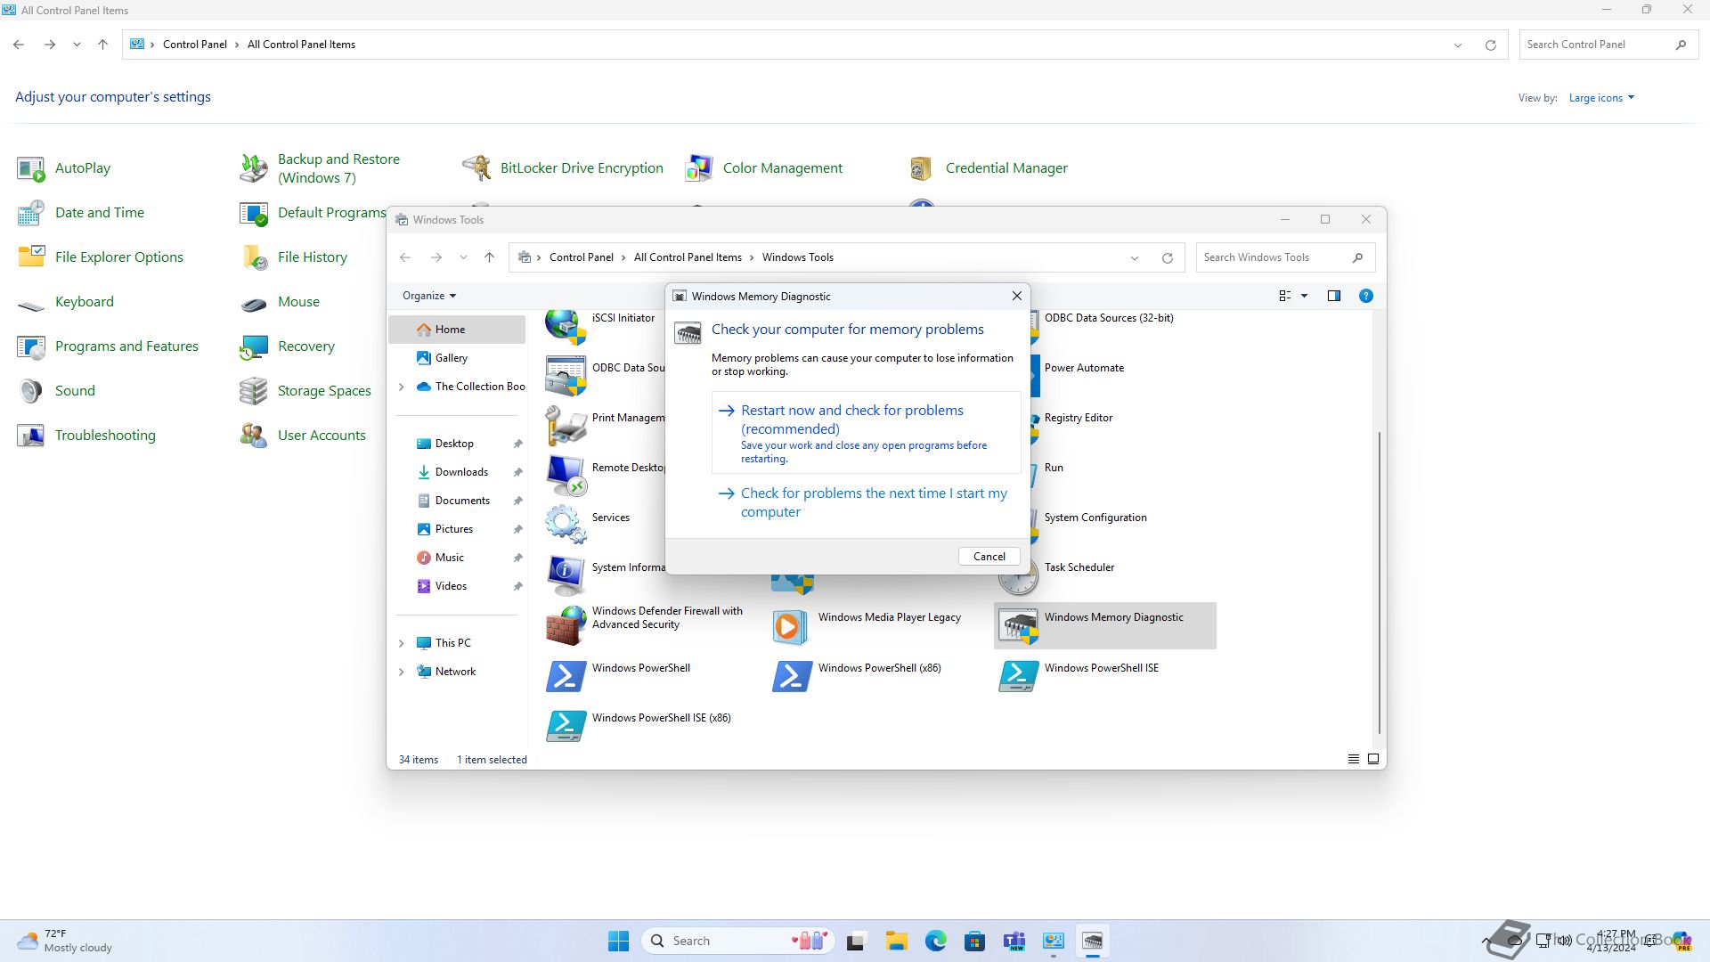Choose check for problems next time I start

click(866, 502)
